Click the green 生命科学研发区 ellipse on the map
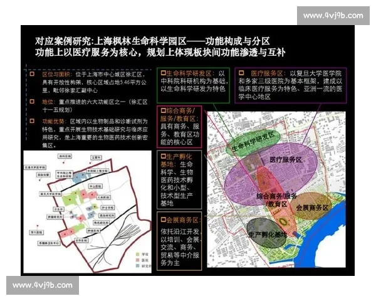Viewport: 376px width, 301px height. 253,142
